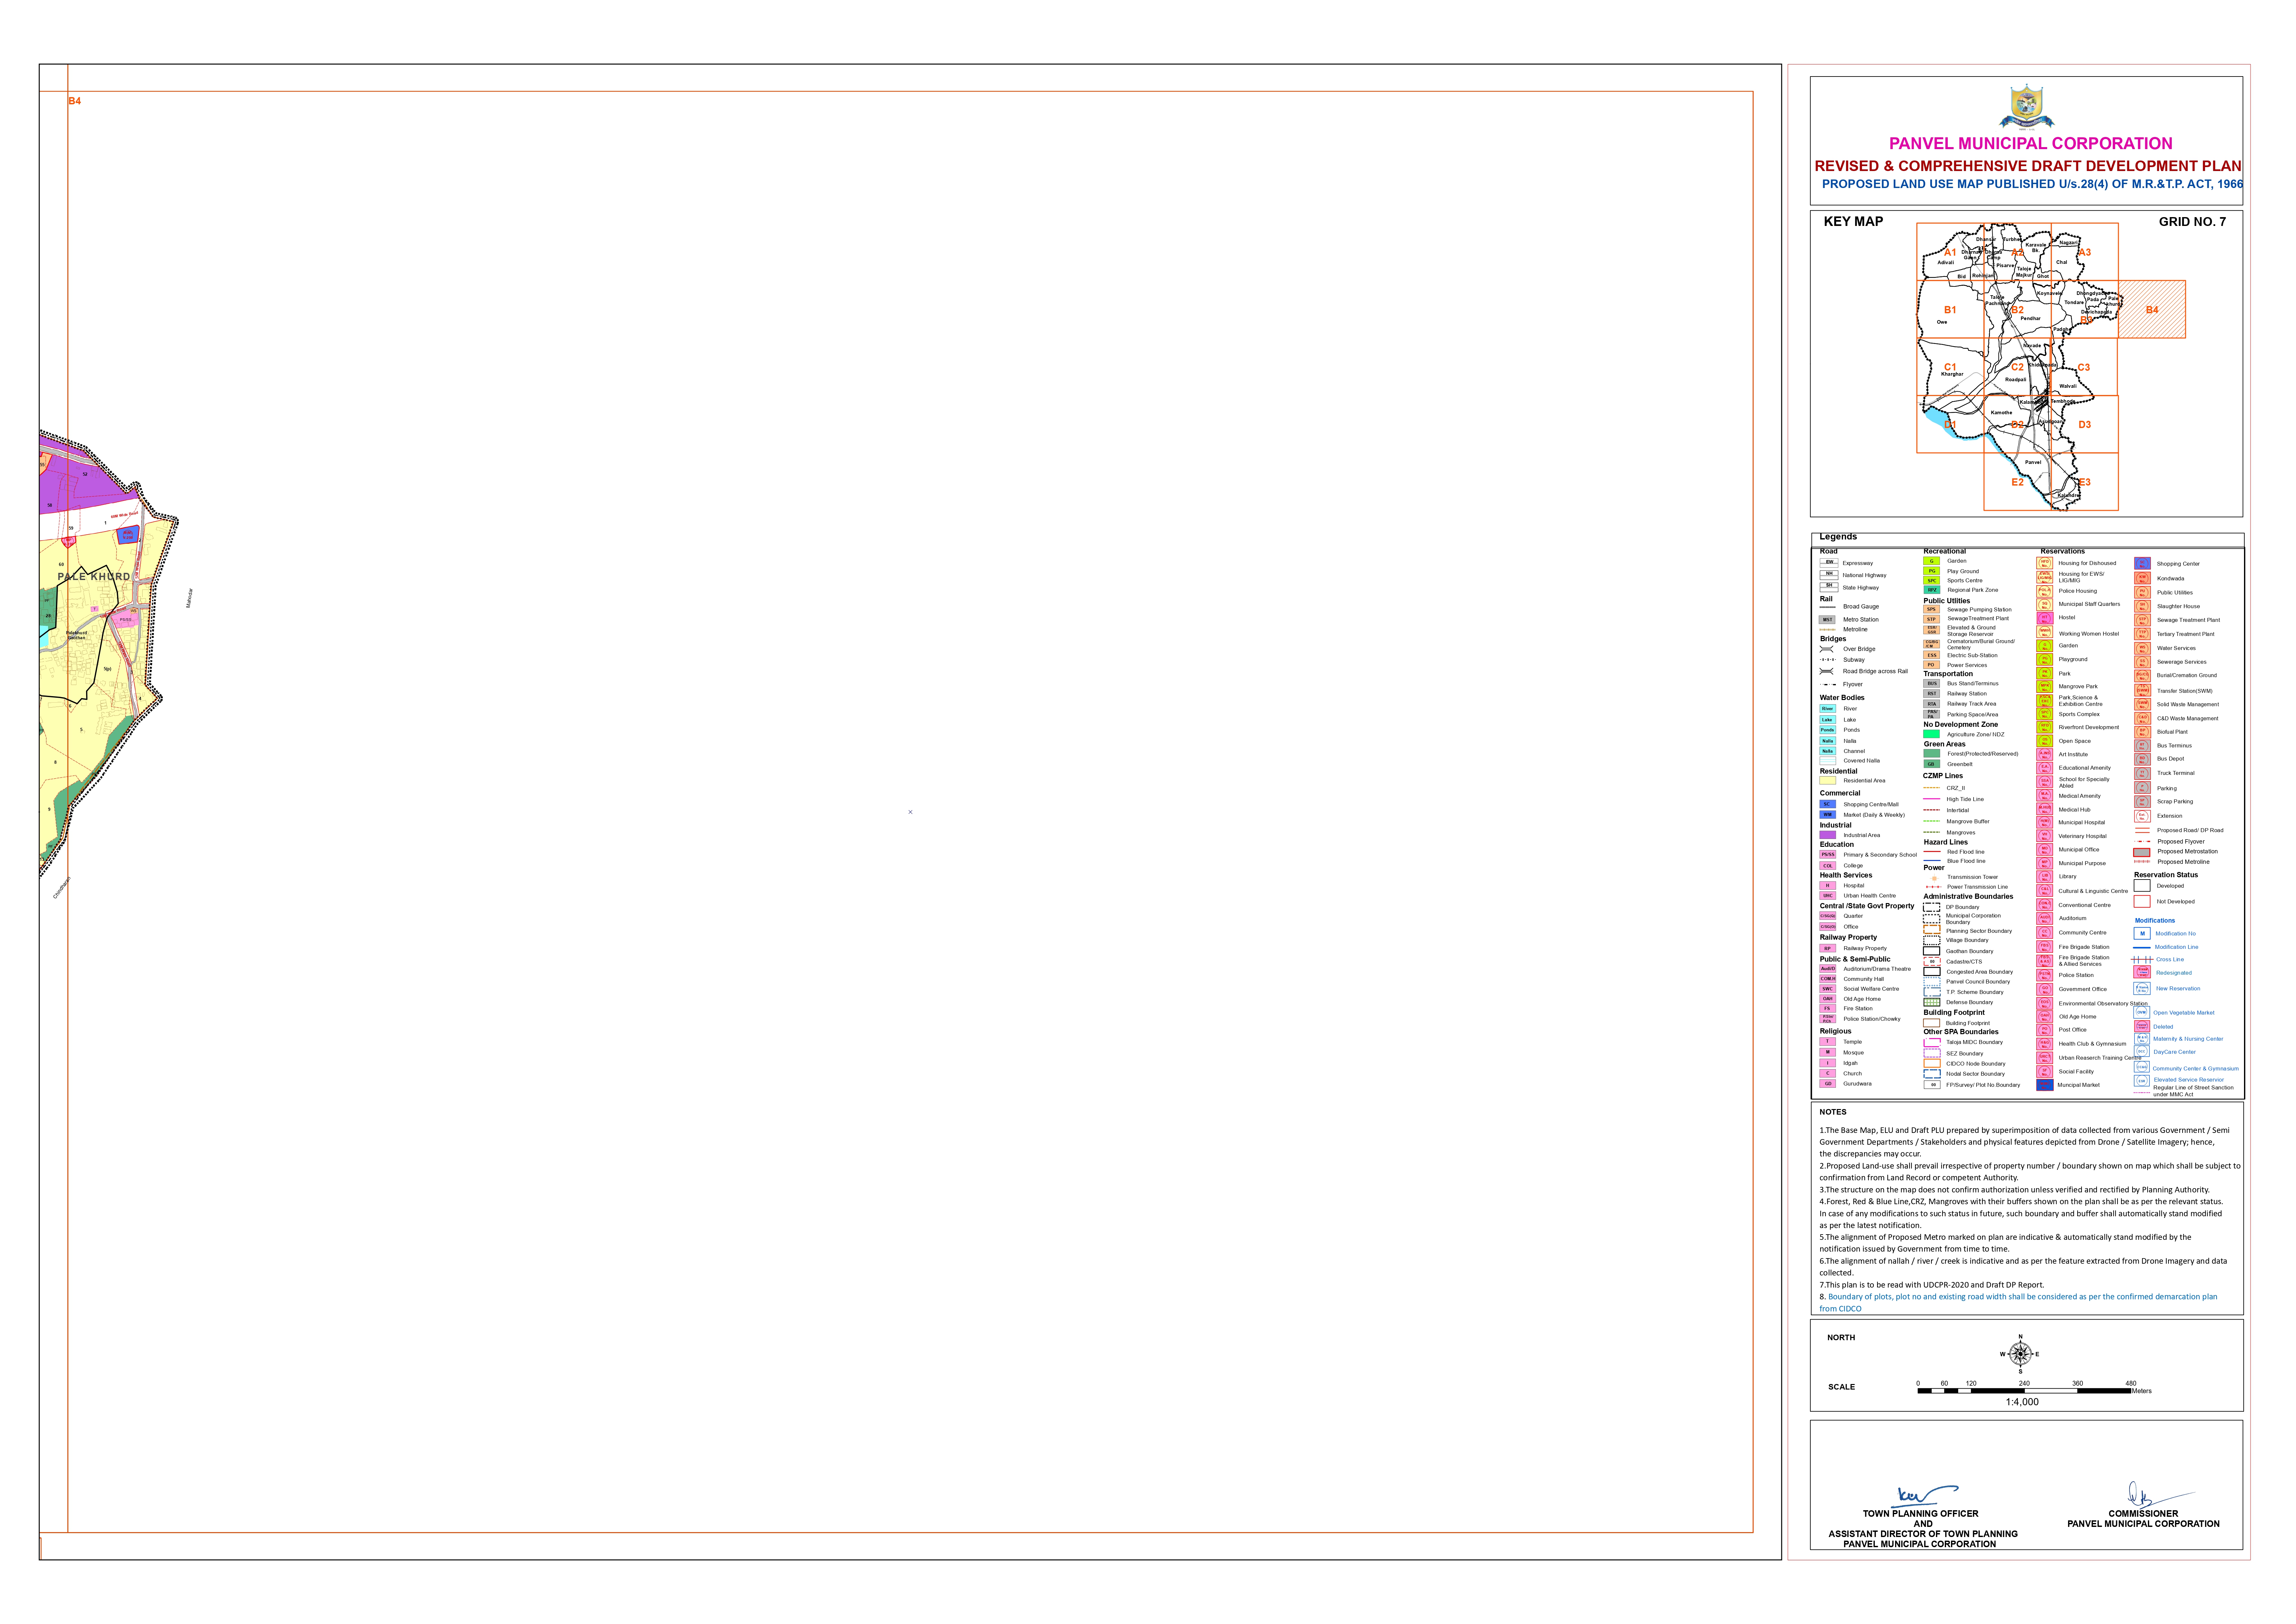Click the Library 'LIB' reservation symbol
The height and width of the screenshot is (1624, 2296).
(x=2045, y=877)
